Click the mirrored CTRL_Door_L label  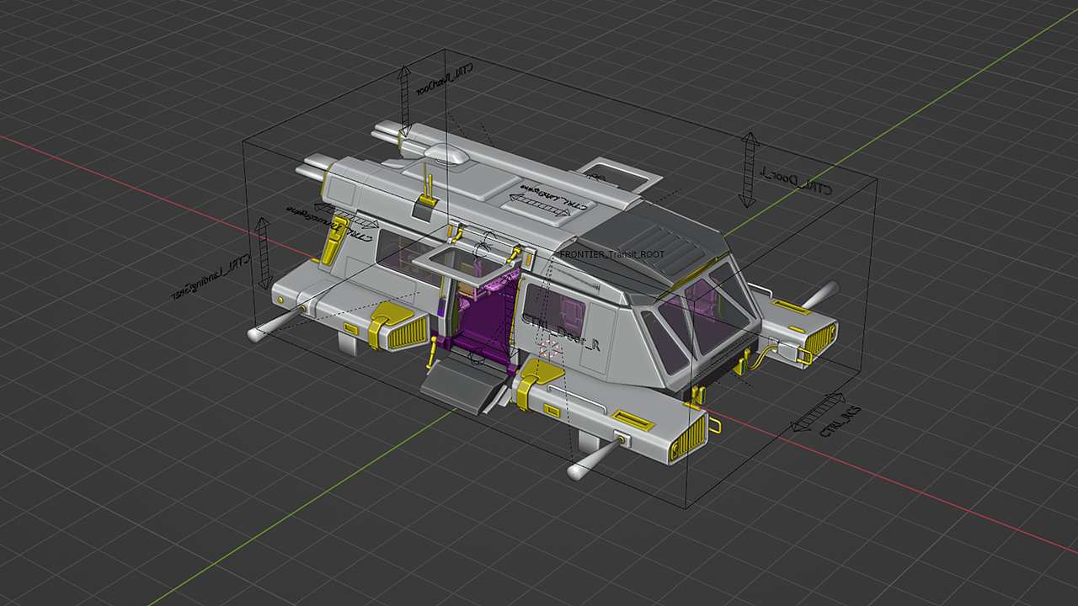coord(796,181)
